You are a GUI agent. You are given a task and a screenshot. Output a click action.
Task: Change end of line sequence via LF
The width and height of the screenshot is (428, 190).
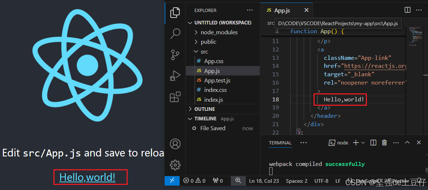(x=338, y=181)
